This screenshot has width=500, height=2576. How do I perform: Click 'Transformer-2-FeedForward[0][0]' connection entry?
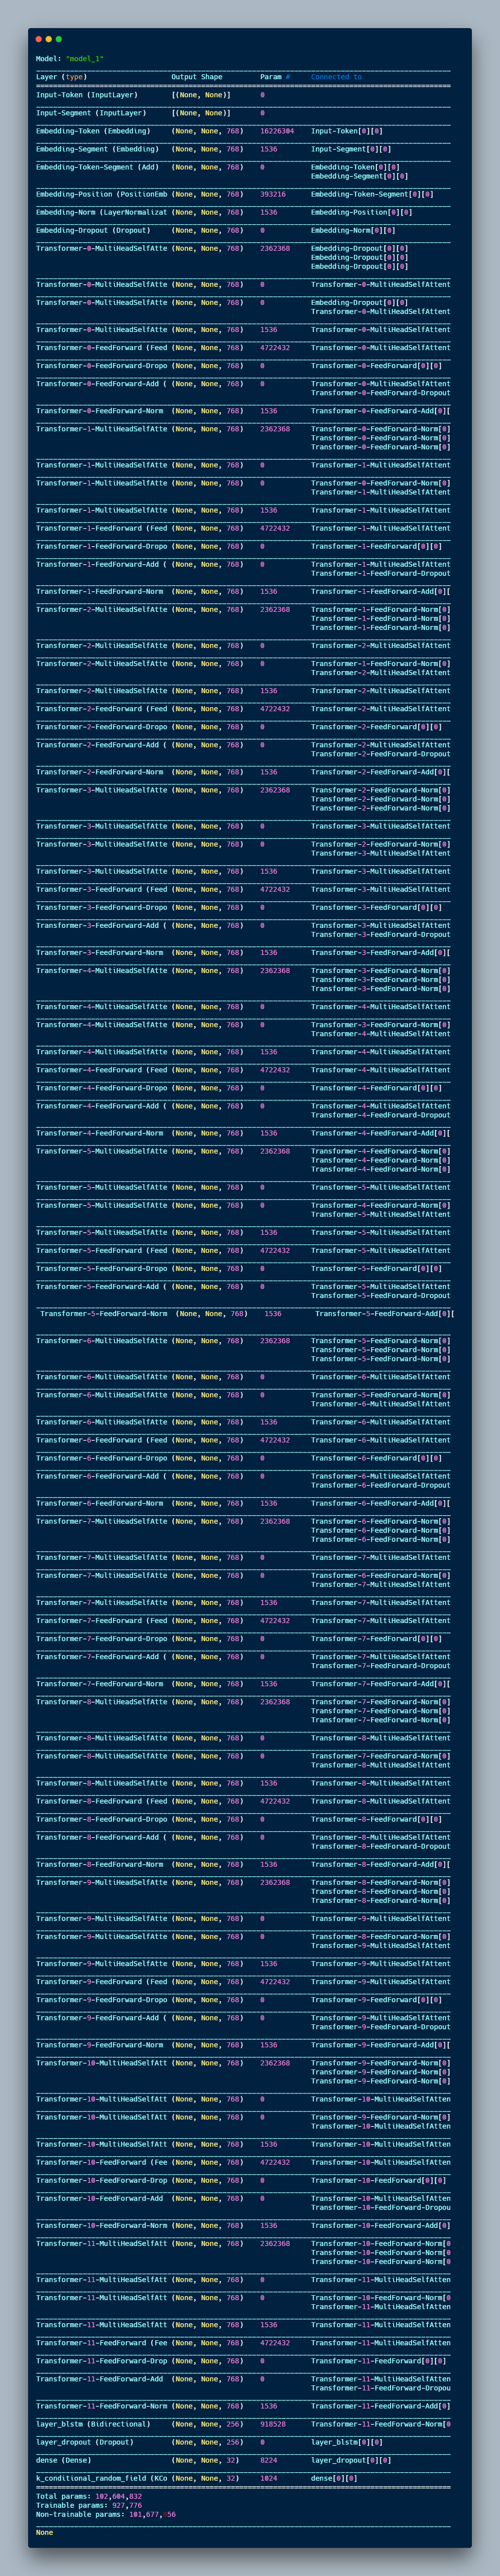point(376,727)
